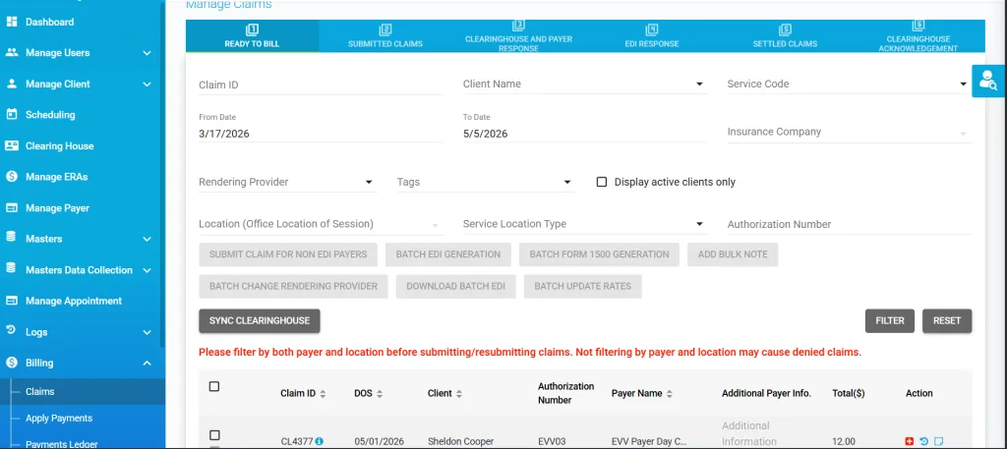The height and width of the screenshot is (449, 1007).
Task: Click the history action icon for CL4377
Action: 923,441
